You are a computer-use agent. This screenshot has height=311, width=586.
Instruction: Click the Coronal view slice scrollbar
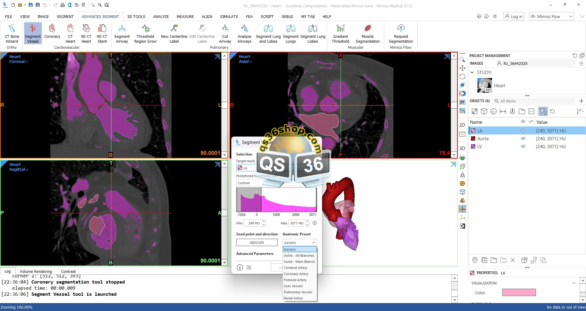point(224,105)
